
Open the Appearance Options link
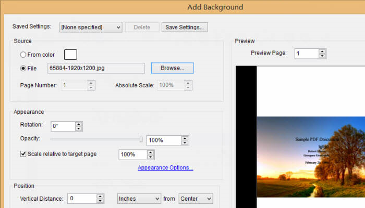165,167
